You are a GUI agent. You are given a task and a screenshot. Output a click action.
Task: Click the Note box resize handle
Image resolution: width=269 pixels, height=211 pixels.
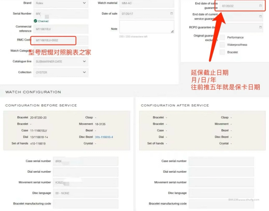(172, 32)
